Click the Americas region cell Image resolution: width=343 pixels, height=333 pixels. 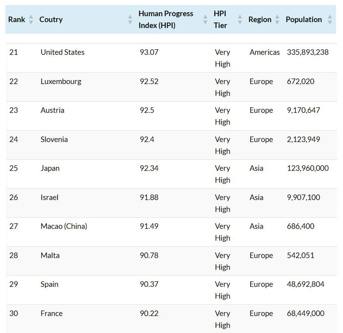click(265, 52)
